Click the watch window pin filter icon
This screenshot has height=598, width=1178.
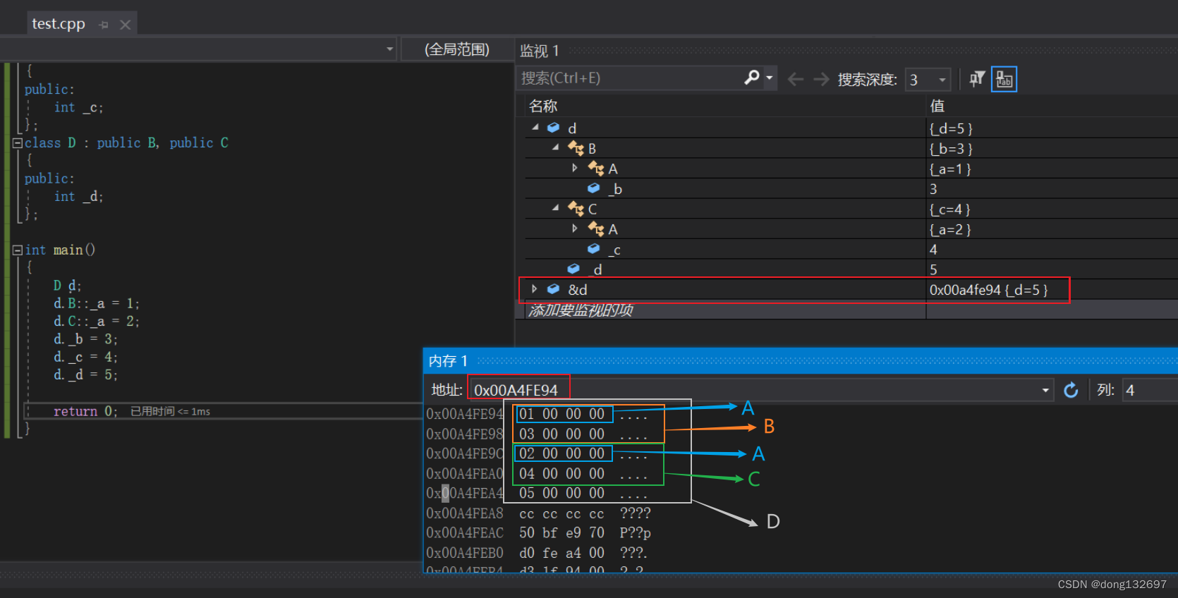click(977, 79)
